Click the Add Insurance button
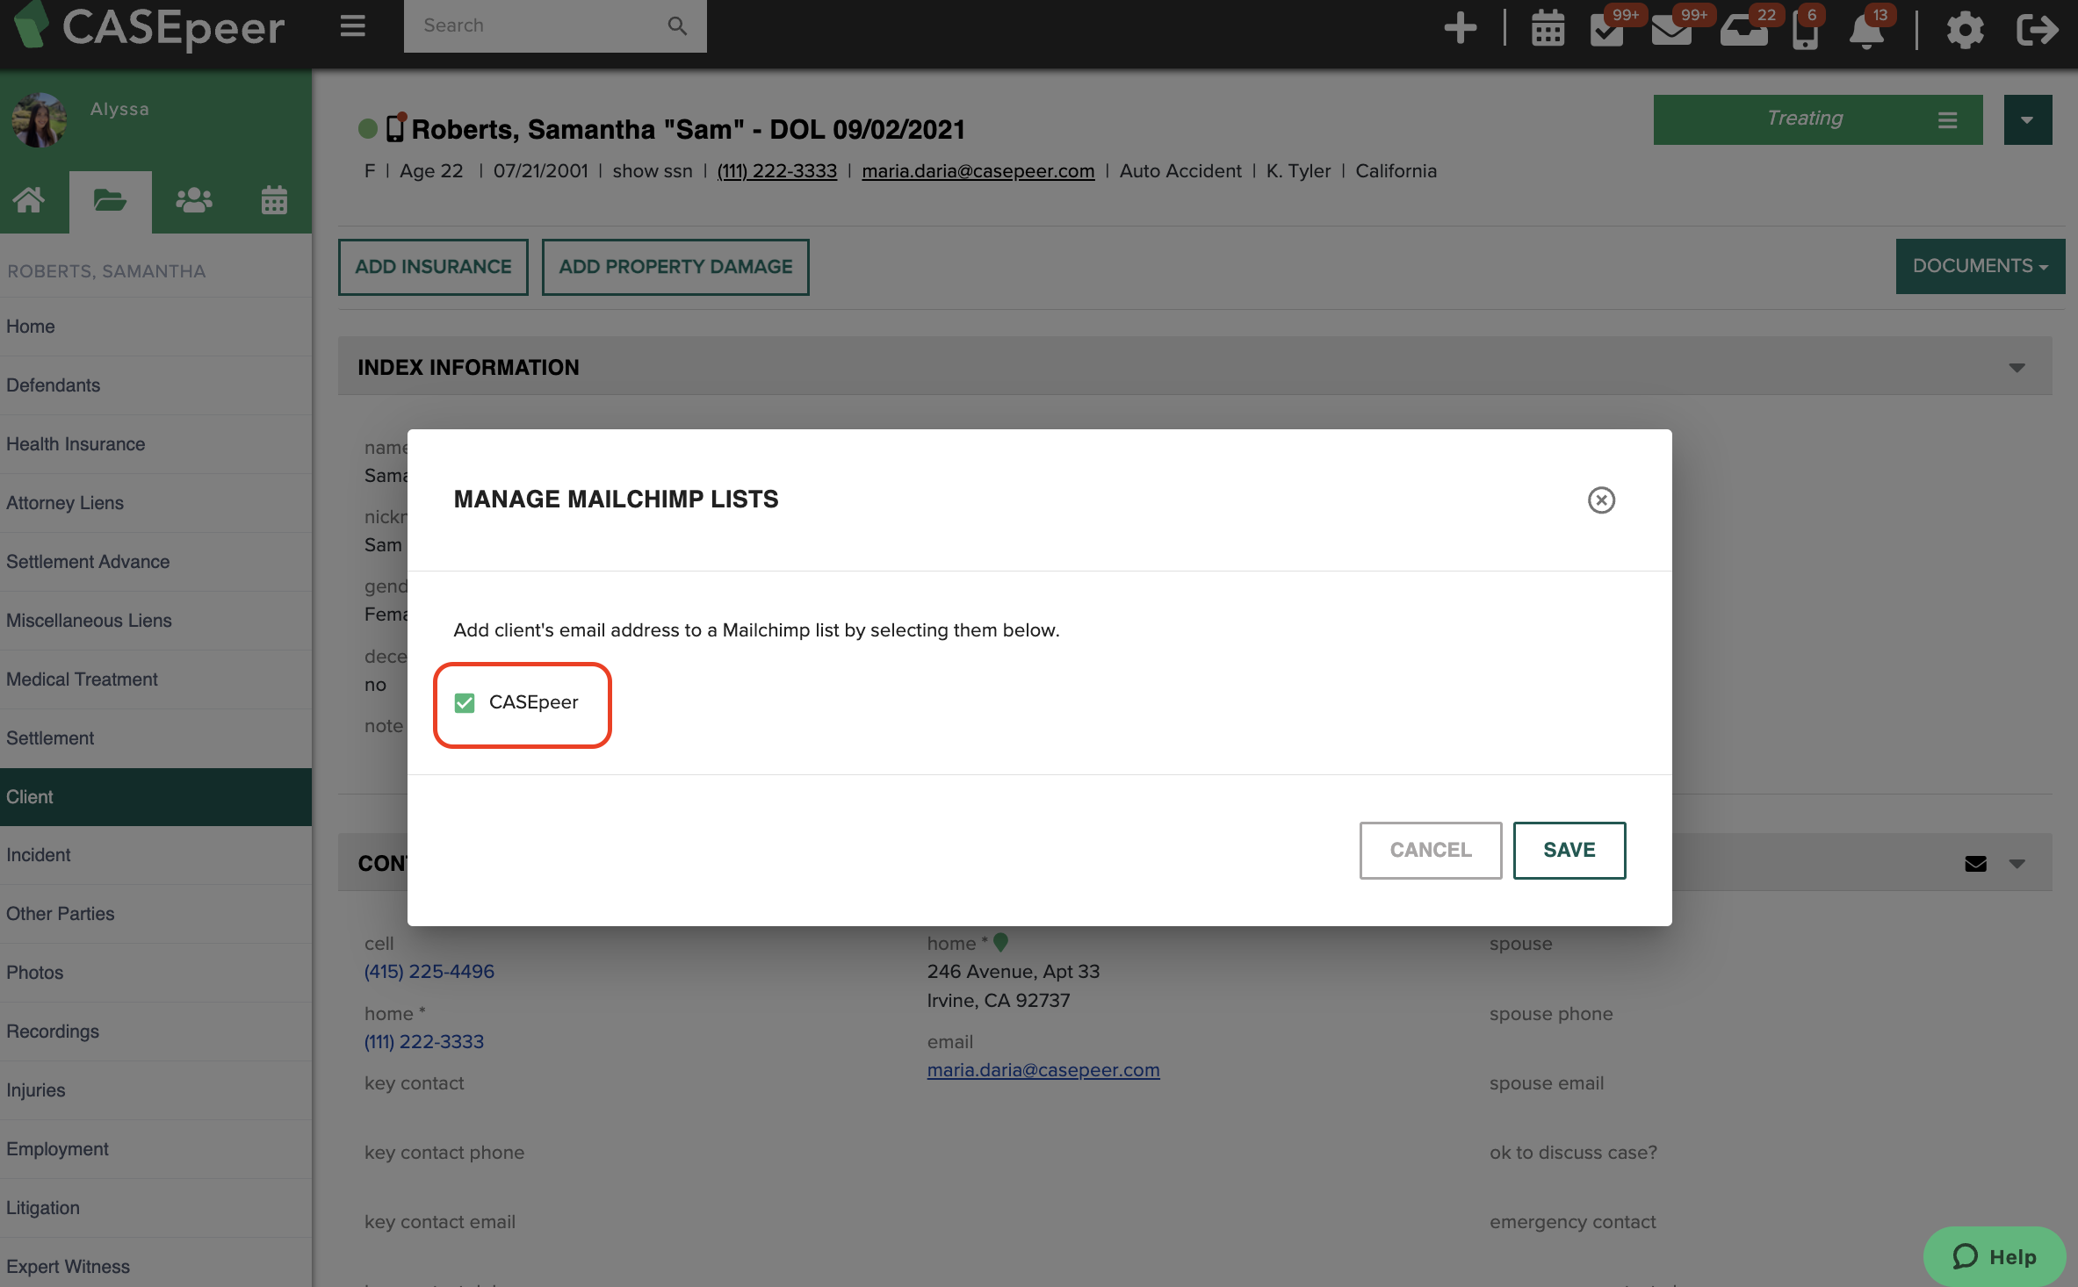The height and width of the screenshot is (1287, 2078). tap(433, 267)
